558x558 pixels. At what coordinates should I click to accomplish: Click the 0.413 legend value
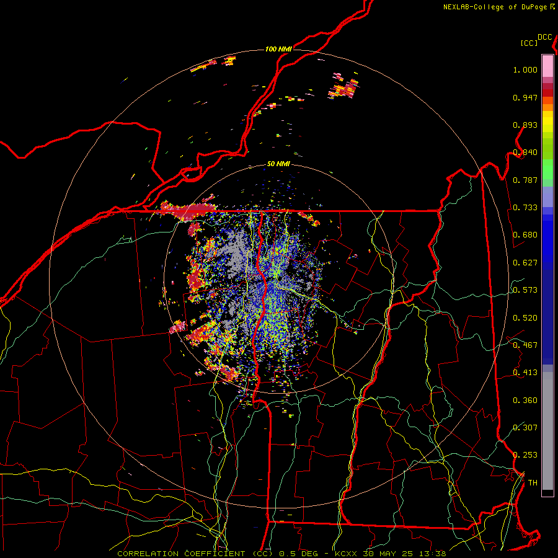coord(525,373)
